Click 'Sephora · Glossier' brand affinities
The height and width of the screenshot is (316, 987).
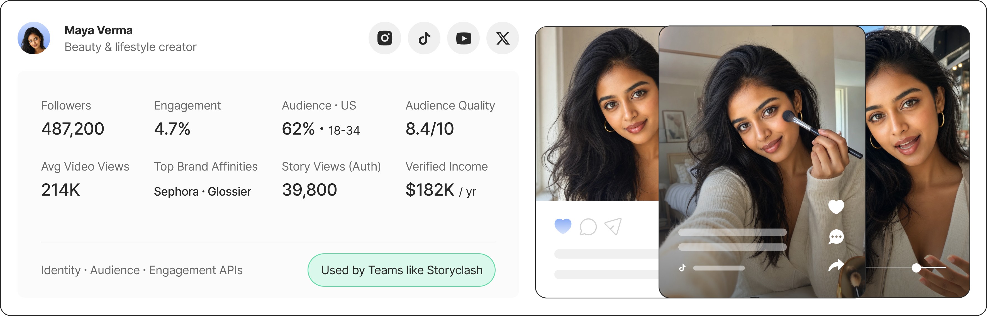pos(203,191)
